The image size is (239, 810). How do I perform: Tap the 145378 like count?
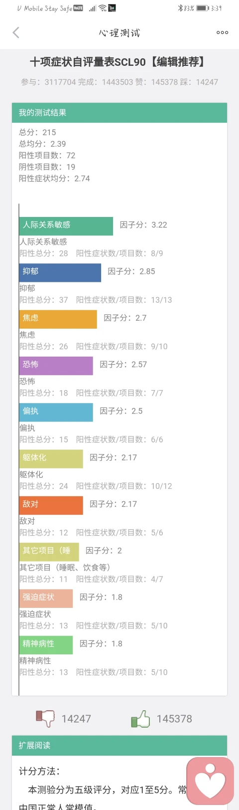click(x=174, y=719)
